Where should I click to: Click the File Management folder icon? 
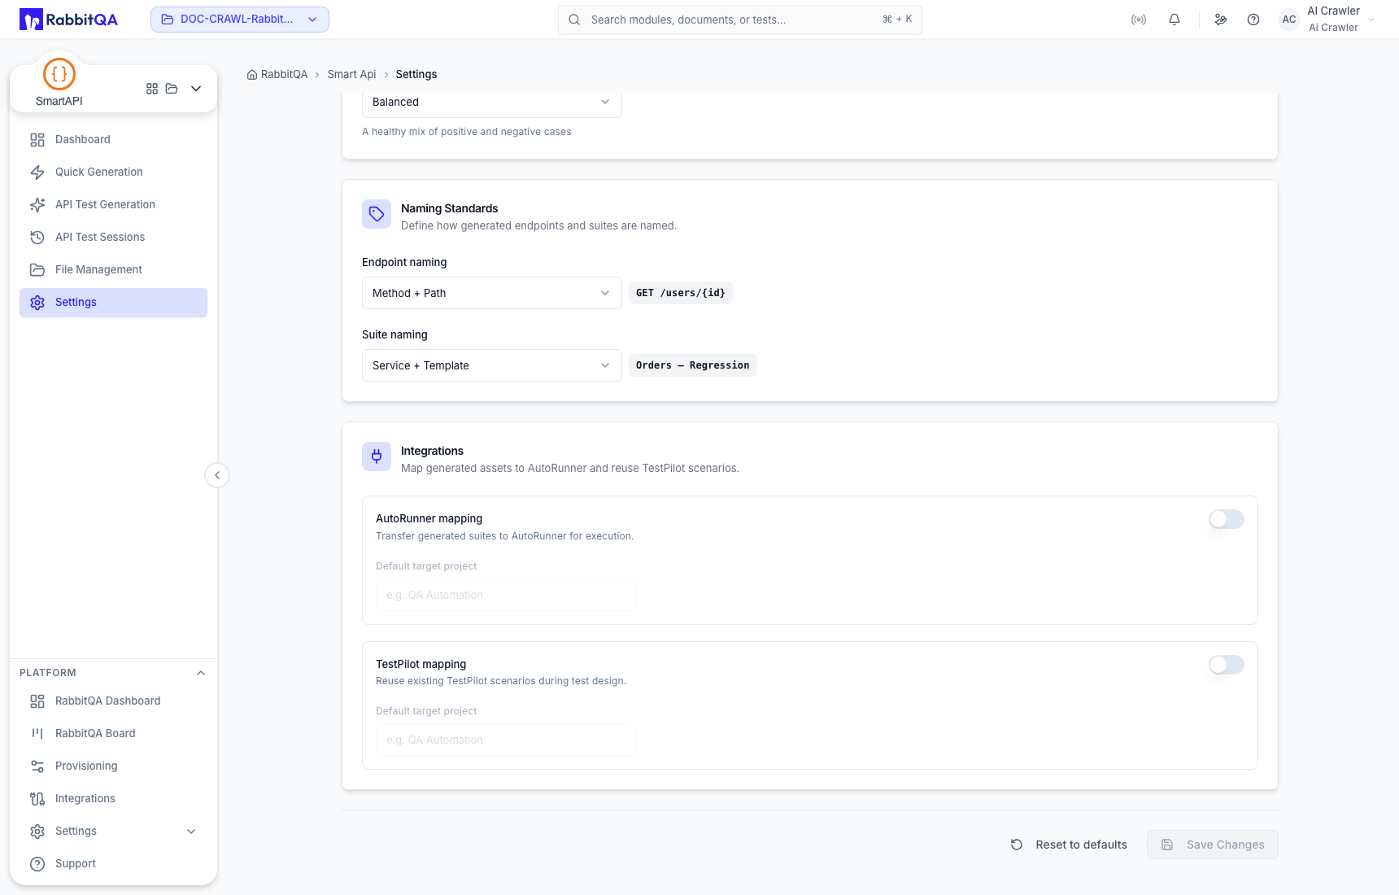pyautogui.click(x=37, y=270)
